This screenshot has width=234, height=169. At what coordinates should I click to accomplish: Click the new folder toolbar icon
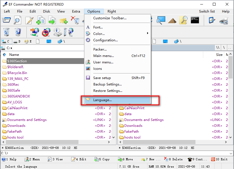(64, 20)
